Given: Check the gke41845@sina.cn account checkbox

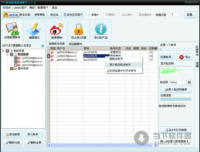Looking at the screenshot, I should 16,65.
